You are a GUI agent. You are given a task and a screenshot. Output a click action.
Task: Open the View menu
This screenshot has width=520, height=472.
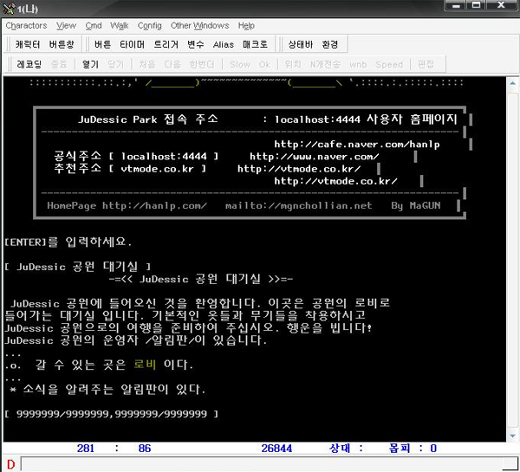pyautogui.click(x=66, y=26)
